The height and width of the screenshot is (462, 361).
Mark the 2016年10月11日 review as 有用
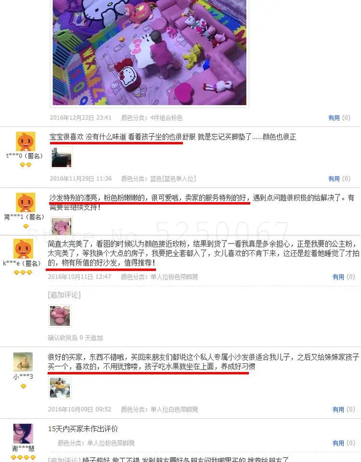click(343, 277)
